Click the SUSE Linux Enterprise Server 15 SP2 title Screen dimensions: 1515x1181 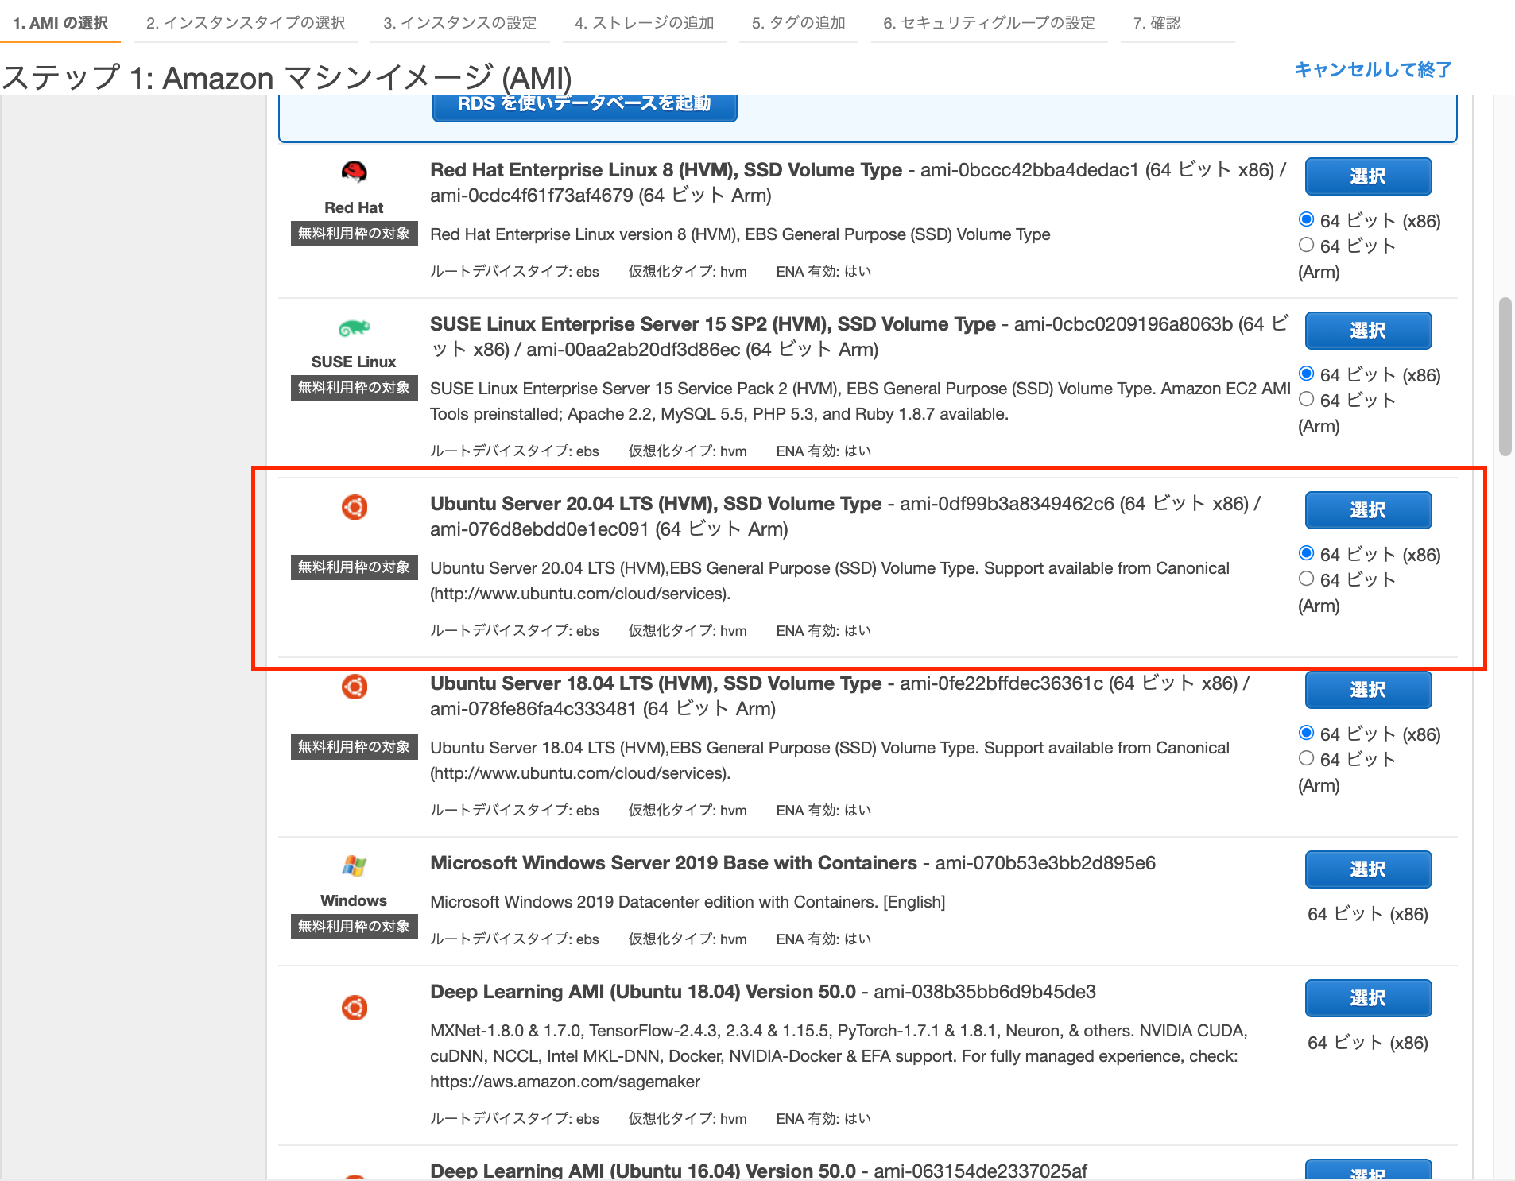pos(713,324)
